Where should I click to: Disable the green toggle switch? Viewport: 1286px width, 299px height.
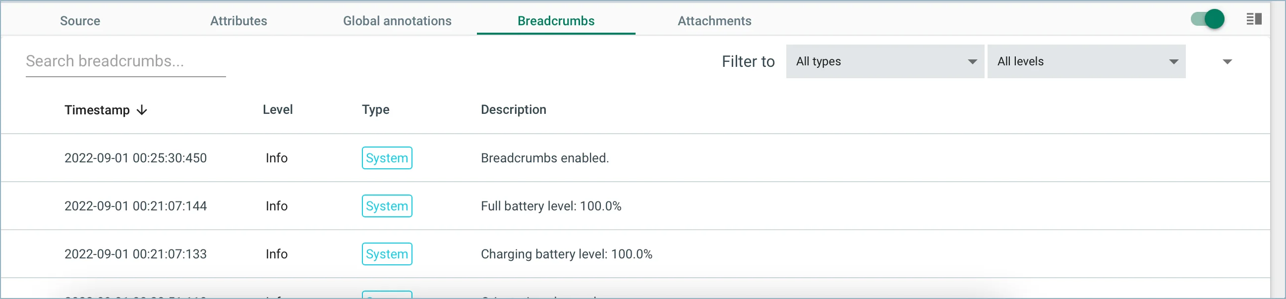tap(1209, 19)
